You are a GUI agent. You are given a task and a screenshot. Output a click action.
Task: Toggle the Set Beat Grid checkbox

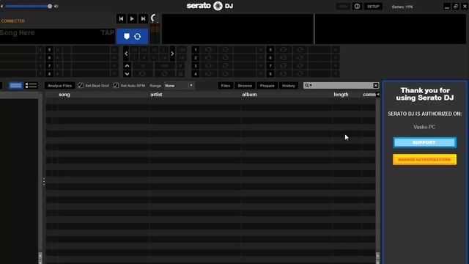coord(81,86)
